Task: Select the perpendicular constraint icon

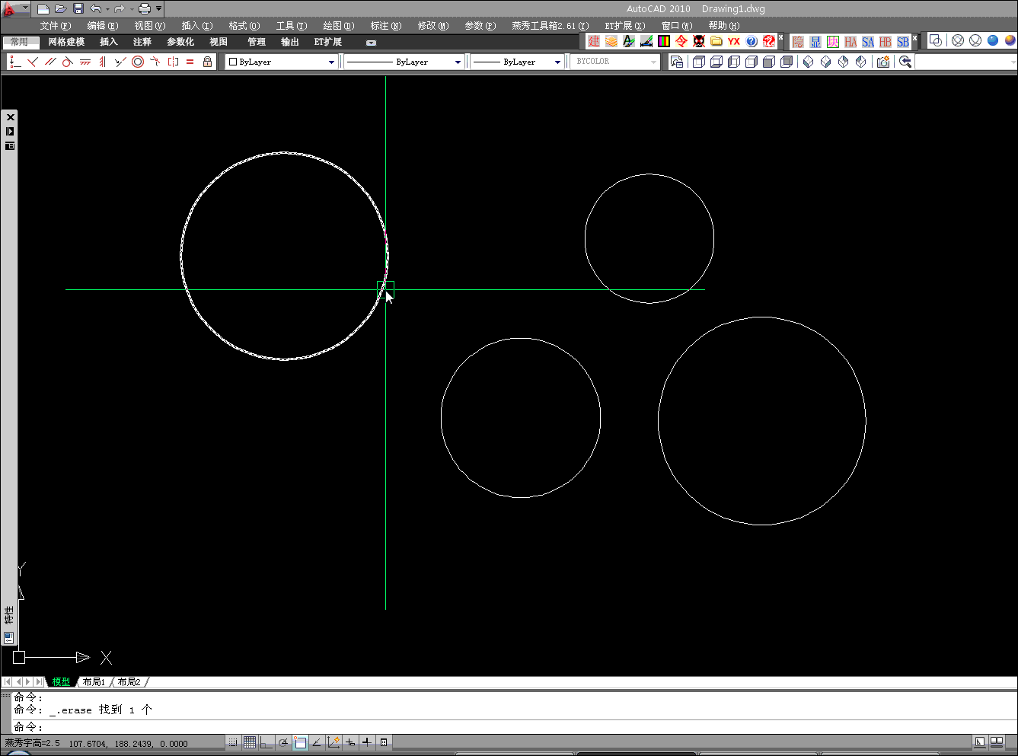Action: click(x=33, y=62)
